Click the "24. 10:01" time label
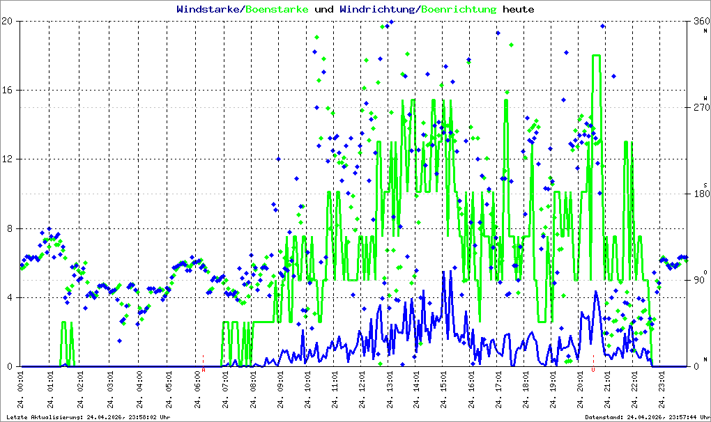The image size is (711, 422). pyautogui.click(x=307, y=390)
